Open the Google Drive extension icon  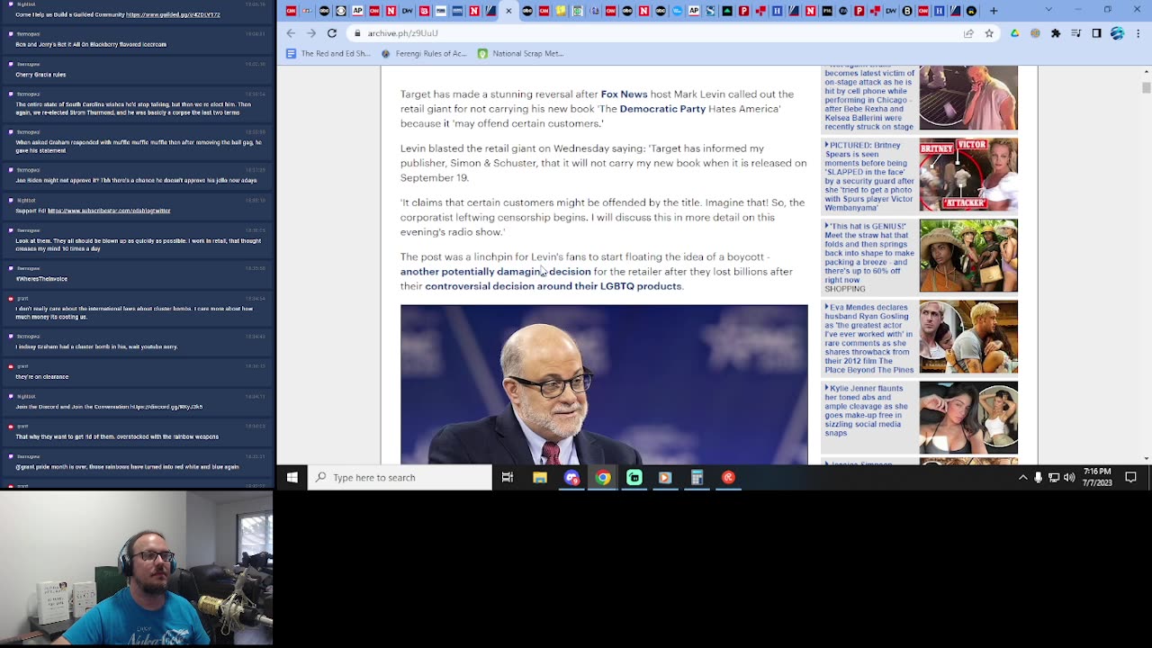(x=1015, y=33)
